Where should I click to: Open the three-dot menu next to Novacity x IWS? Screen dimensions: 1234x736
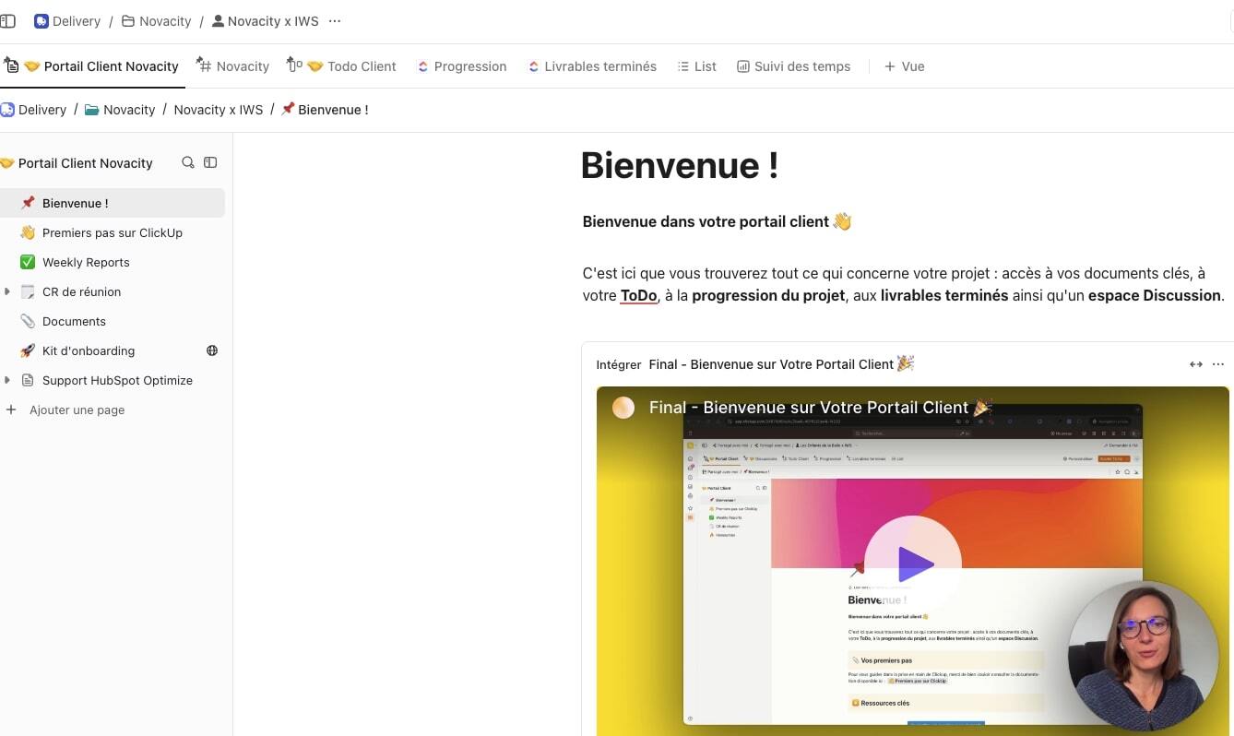(335, 20)
